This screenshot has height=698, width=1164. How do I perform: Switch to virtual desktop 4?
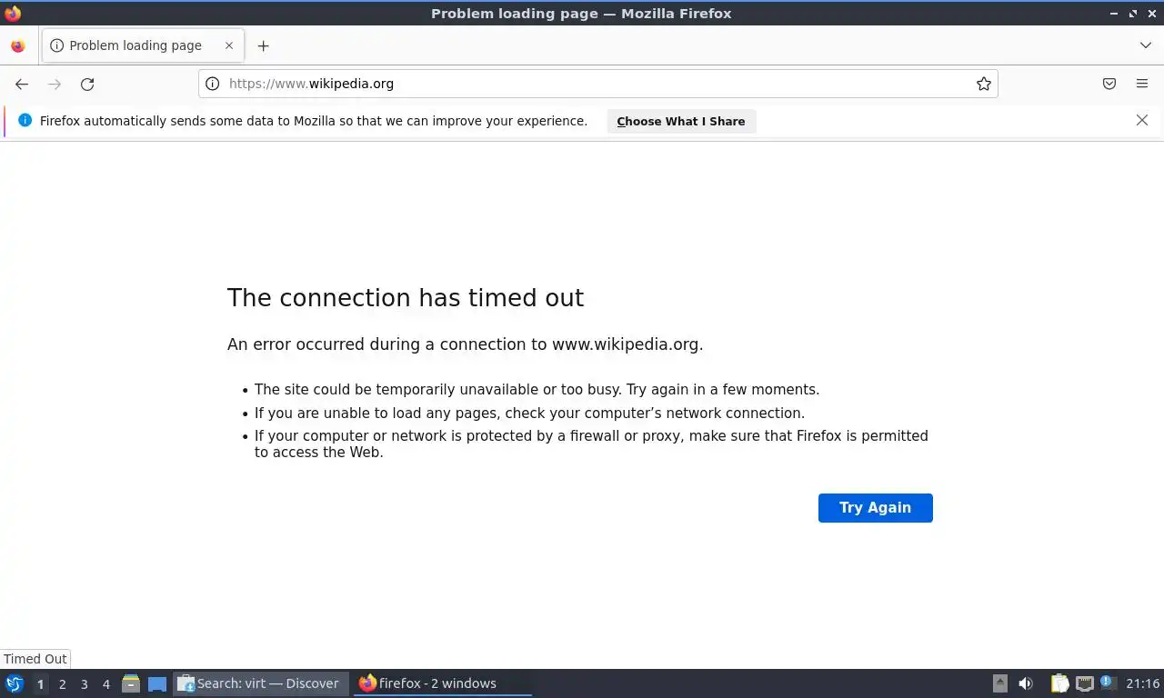106,684
